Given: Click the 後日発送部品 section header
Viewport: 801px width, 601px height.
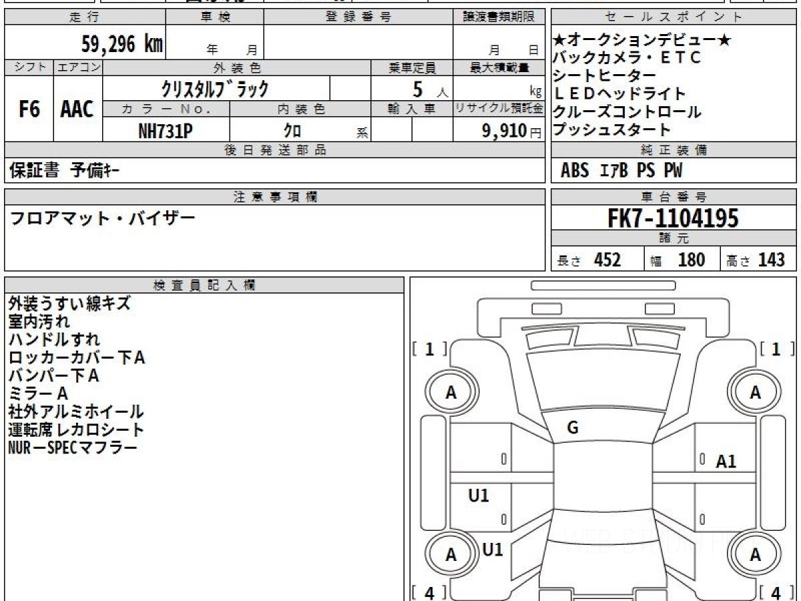Looking at the screenshot, I should click(274, 150).
